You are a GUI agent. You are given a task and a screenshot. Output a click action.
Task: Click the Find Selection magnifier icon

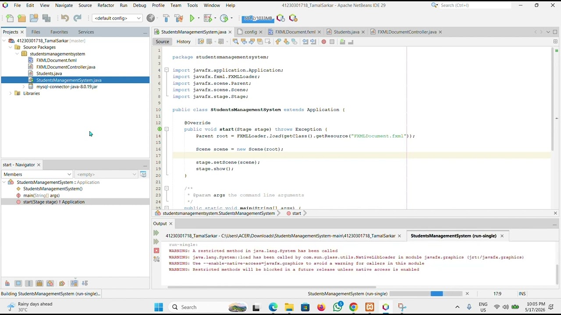(235, 42)
